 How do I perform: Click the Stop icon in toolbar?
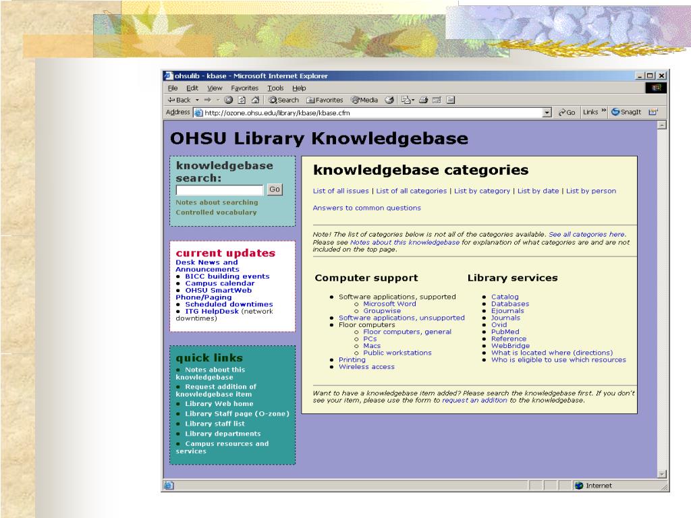click(228, 100)
